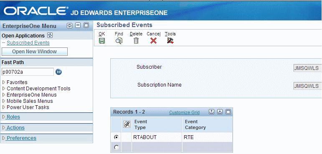The height and width of the screenshot is (154, 322).
Task: Refresh the Open Applications list
Action: tap(50, 35)
